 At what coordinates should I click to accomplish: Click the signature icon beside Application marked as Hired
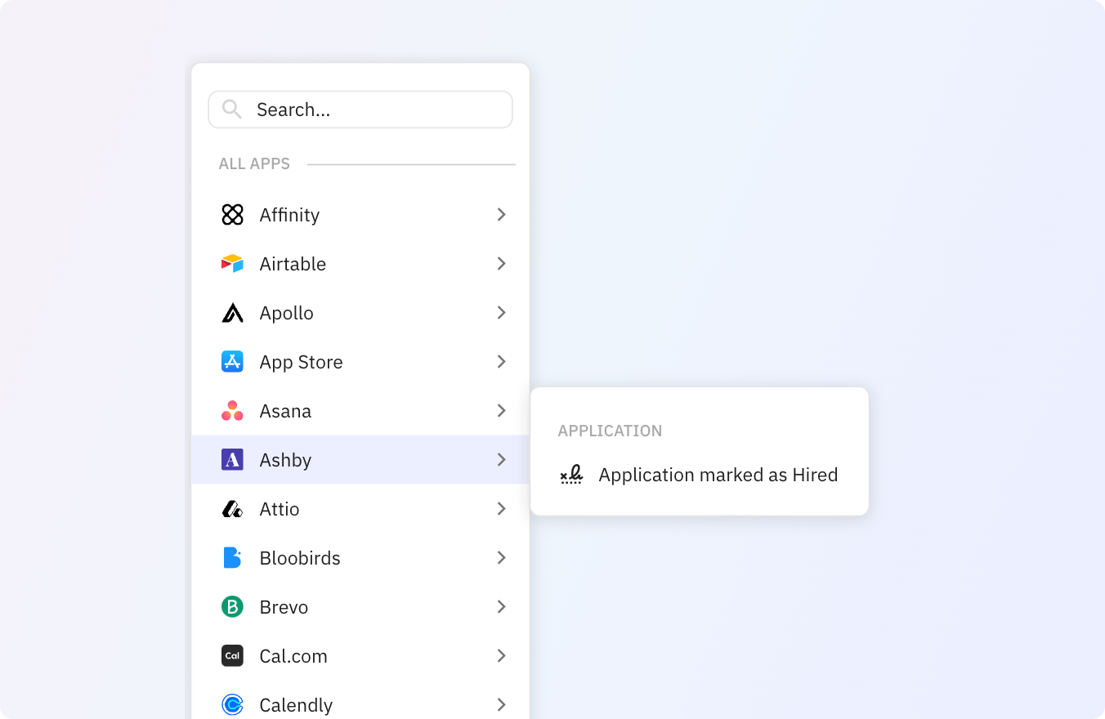571,475
